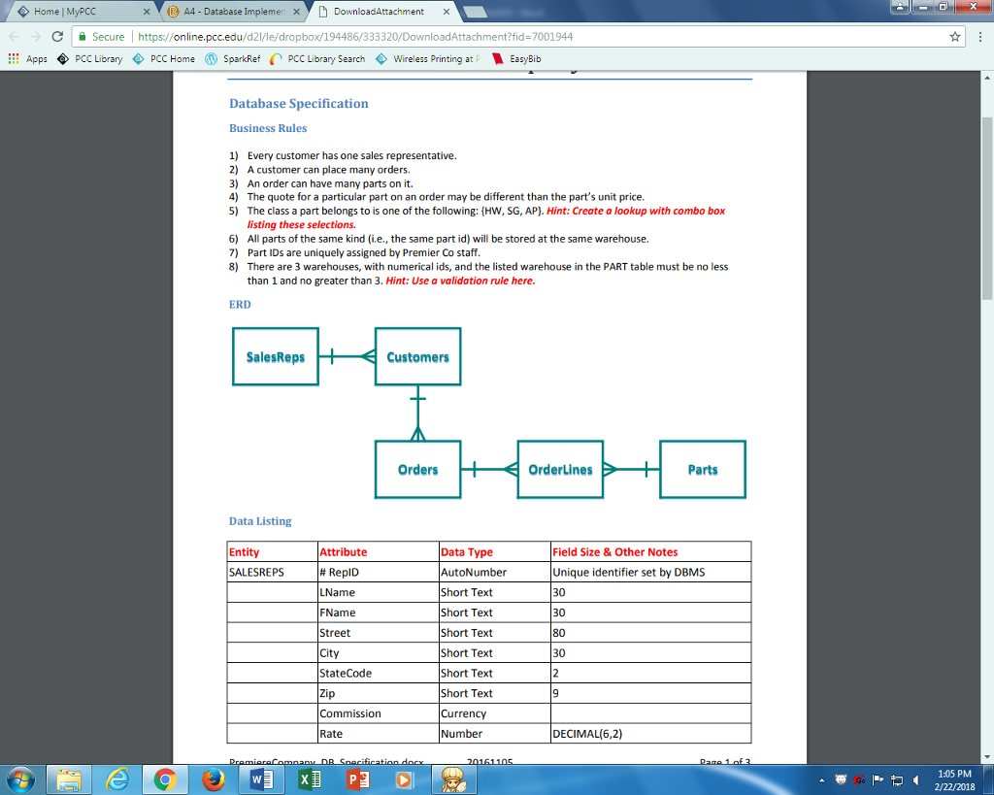Bookmark this page using the star icon
Viewport: 994px width, 795px height.
(957, 36)
